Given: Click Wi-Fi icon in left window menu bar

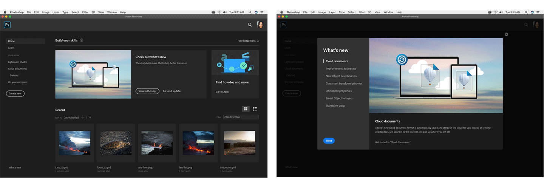Looking at the screenshot, I should coord(219,12).
